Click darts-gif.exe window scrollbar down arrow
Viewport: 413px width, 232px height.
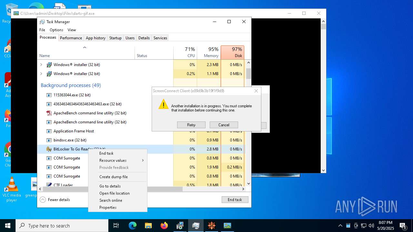point(323,170)
